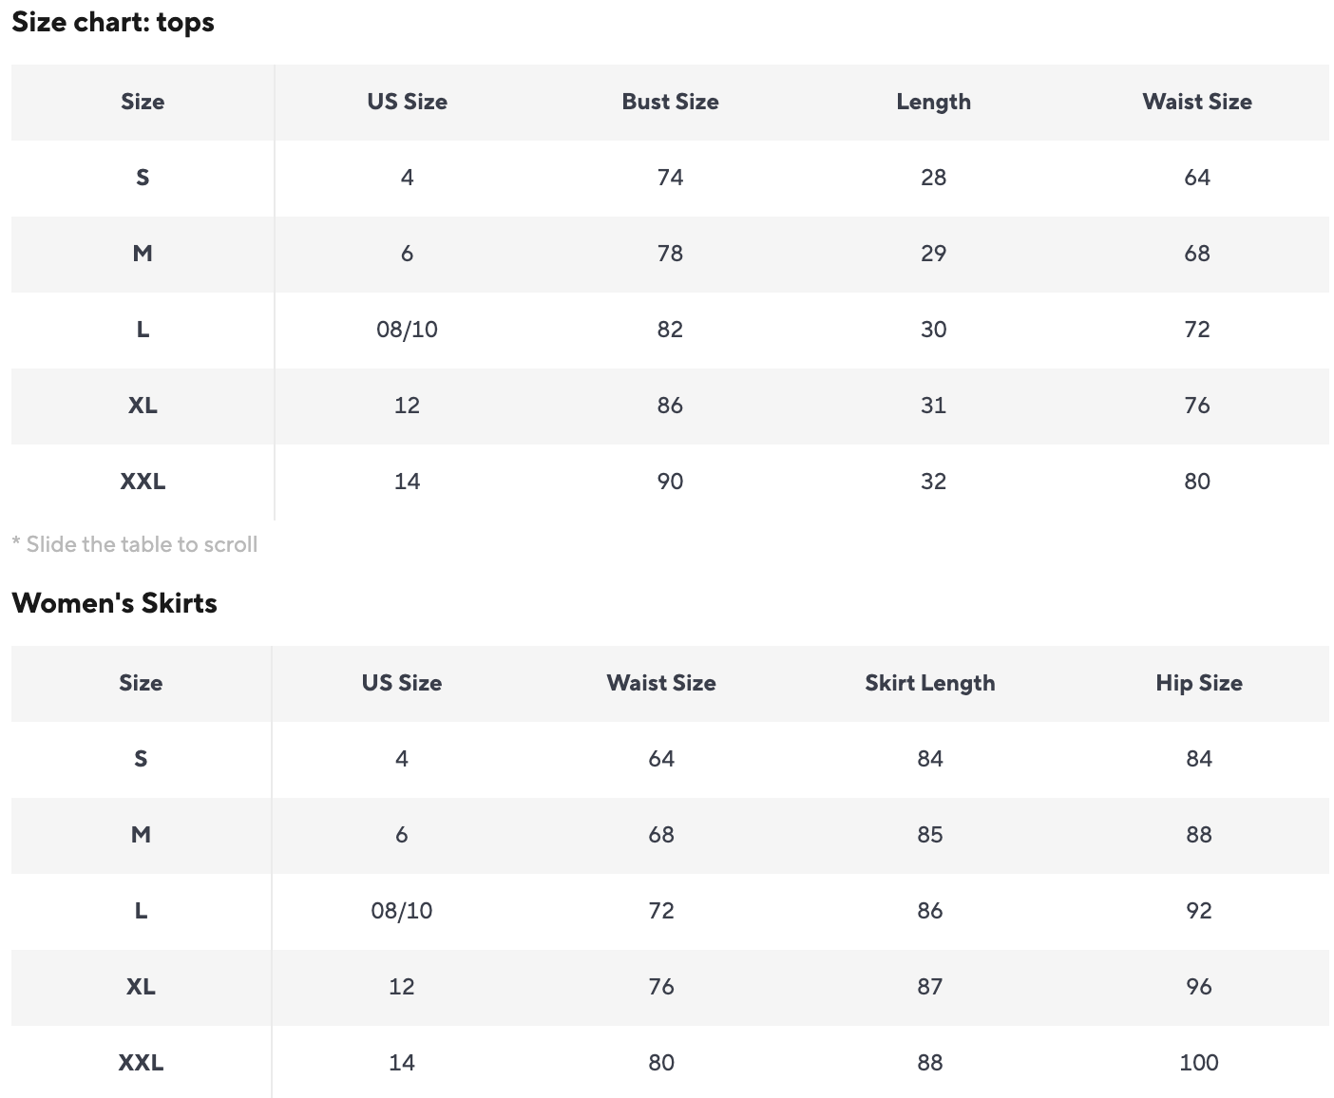Select hip size value 100 for XXL skirts
Image resolution: width=1334 pixels, height=1098 pixels.
click(1198, 1063)
